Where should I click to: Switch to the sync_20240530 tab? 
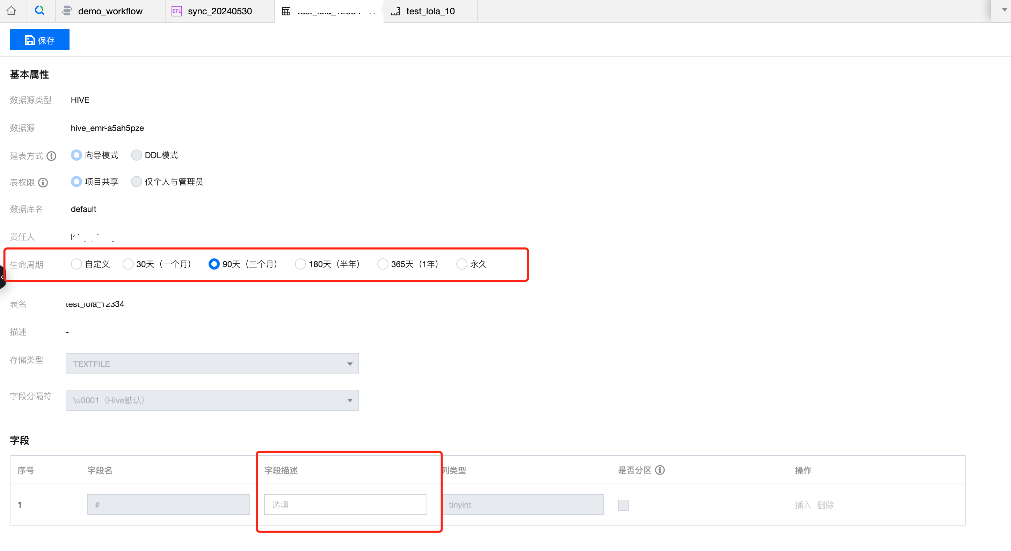pyautogui.click(x=220, y=11)
